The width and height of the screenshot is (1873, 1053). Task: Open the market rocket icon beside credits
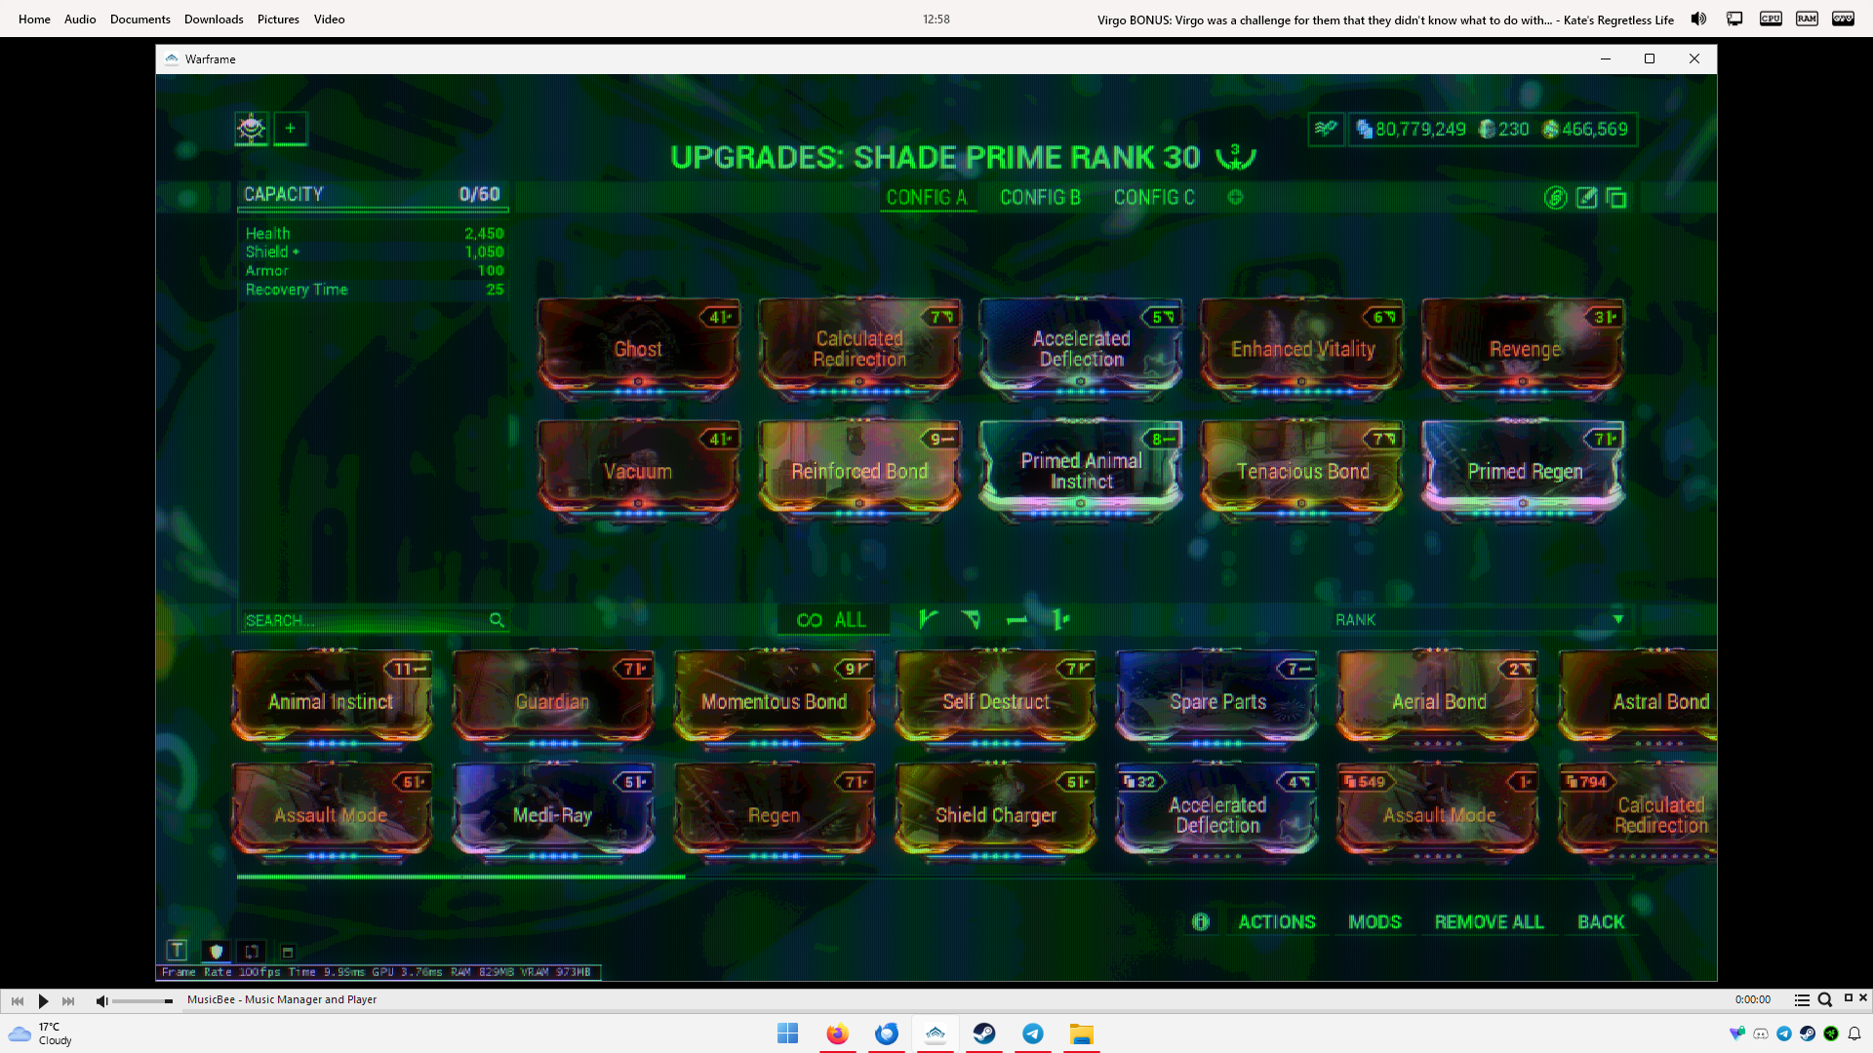pos(1326,129)
